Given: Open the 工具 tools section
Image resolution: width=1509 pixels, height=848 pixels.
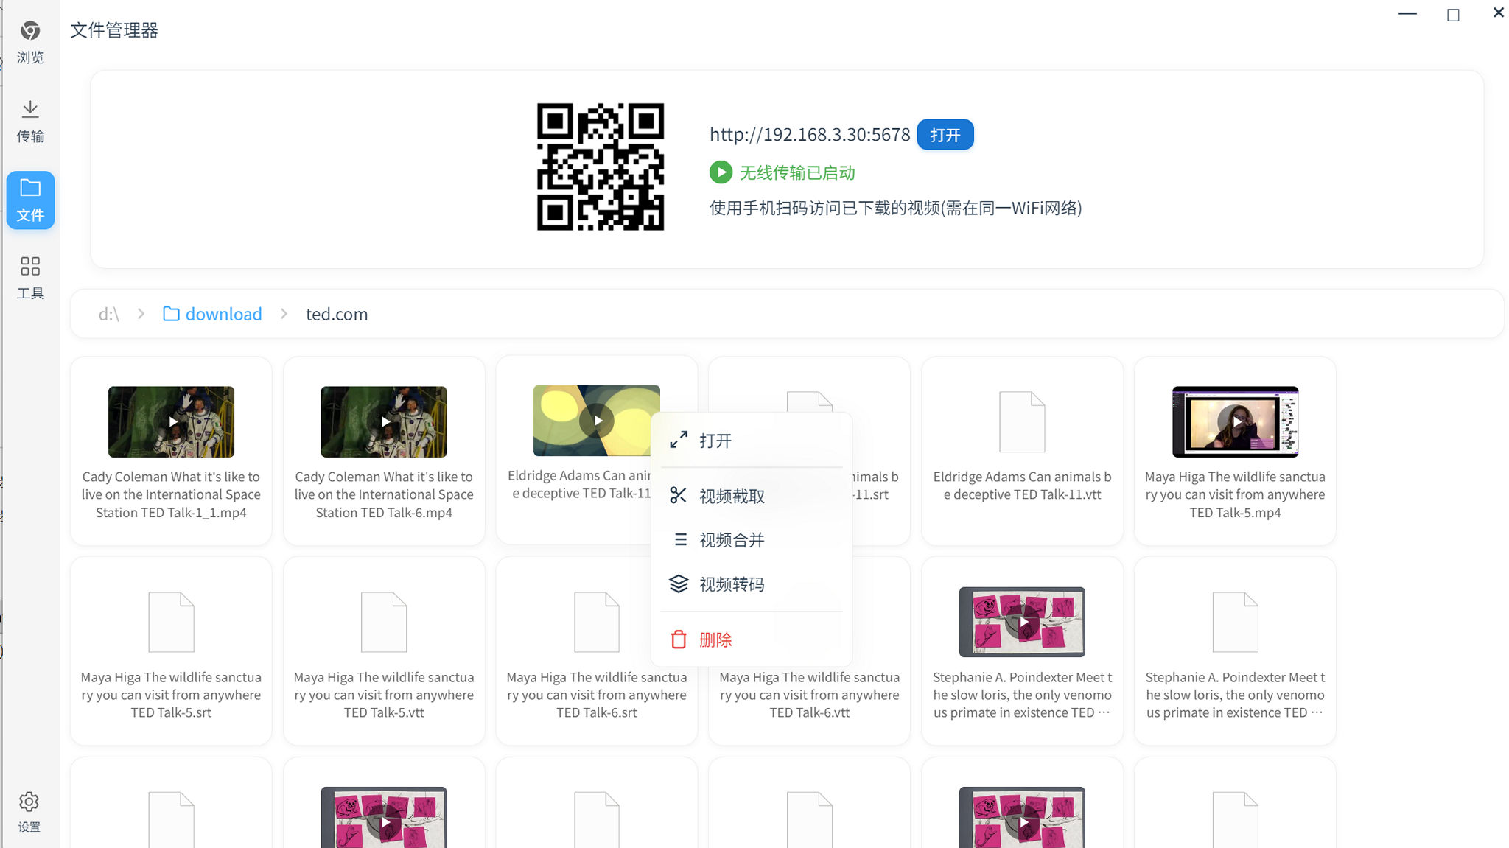Looking at the screenshot, I should click(30, 278).
